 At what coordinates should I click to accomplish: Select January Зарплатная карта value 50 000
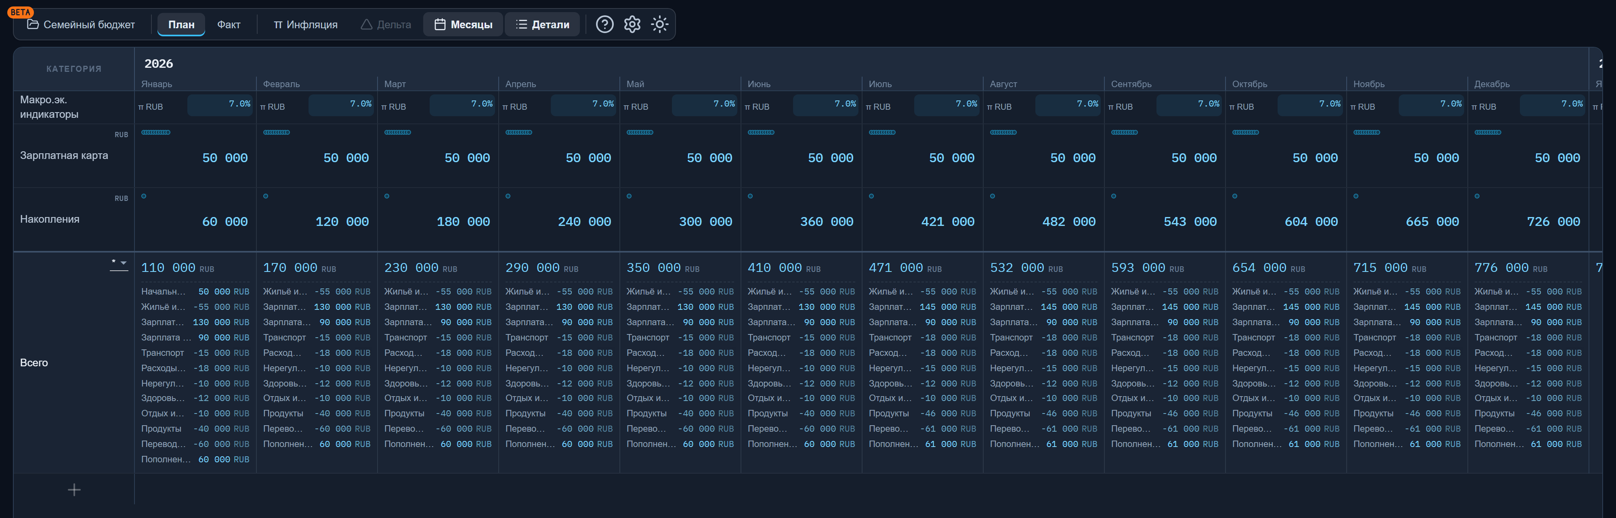(225, 158)
